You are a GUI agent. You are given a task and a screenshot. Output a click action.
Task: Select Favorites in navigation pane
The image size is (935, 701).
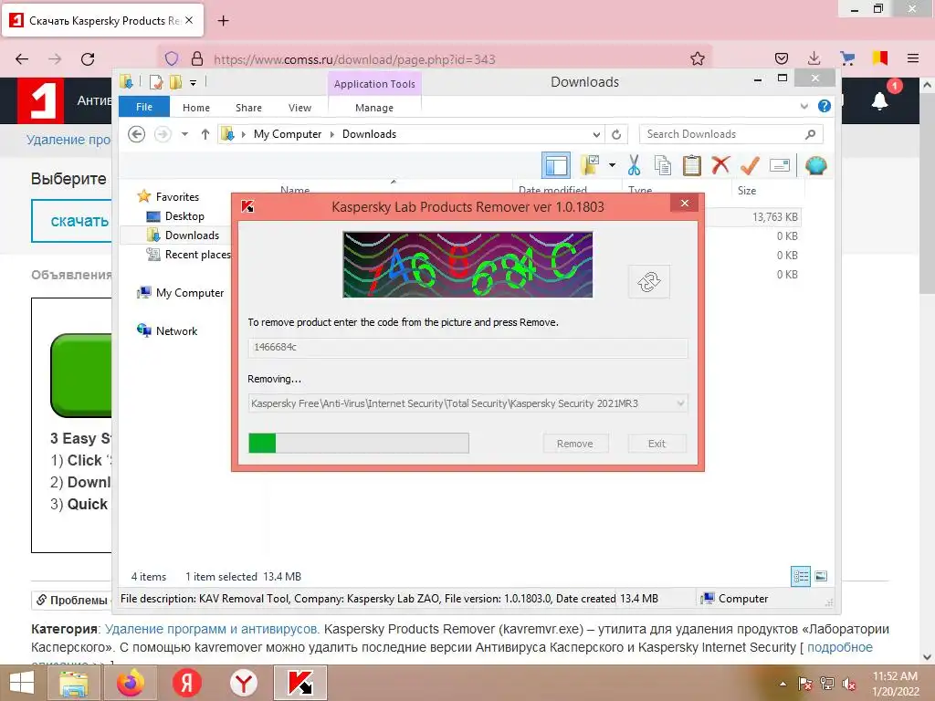[x=177, y=197]
